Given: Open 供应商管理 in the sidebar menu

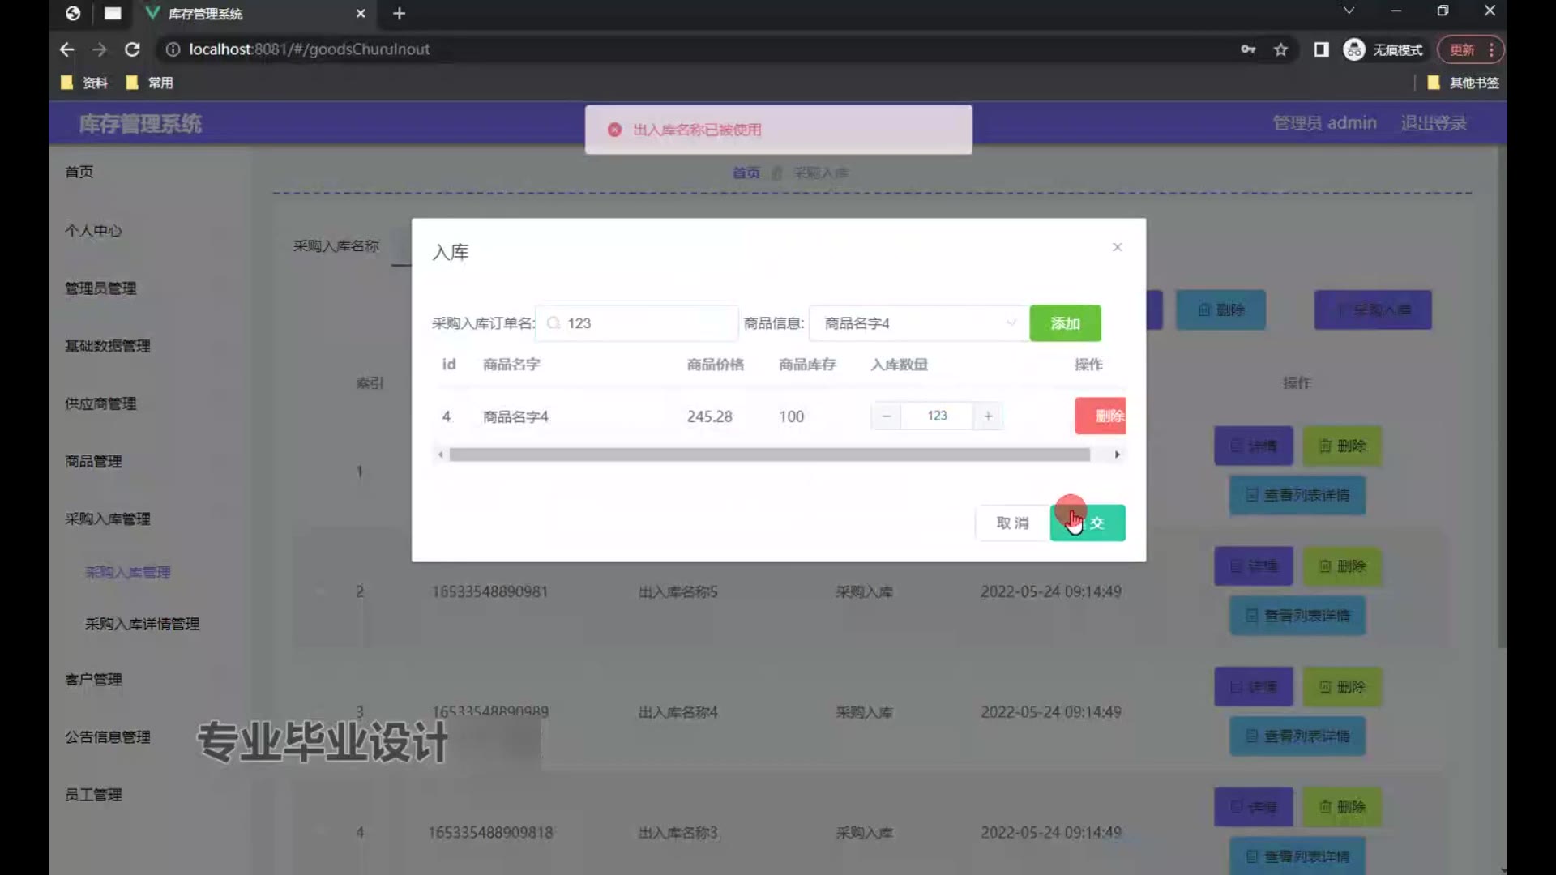Looking at the screenshot, I should [100, 403].
